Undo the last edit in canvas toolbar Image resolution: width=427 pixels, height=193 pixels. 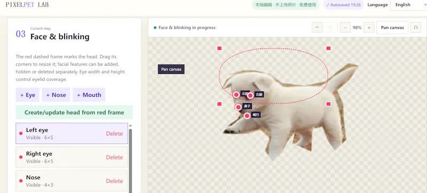(317, 28)
